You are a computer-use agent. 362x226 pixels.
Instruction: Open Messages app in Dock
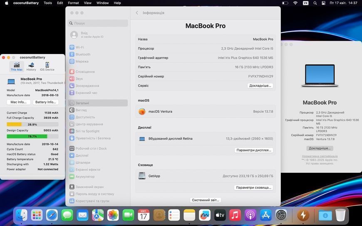(x=67, y=215)
